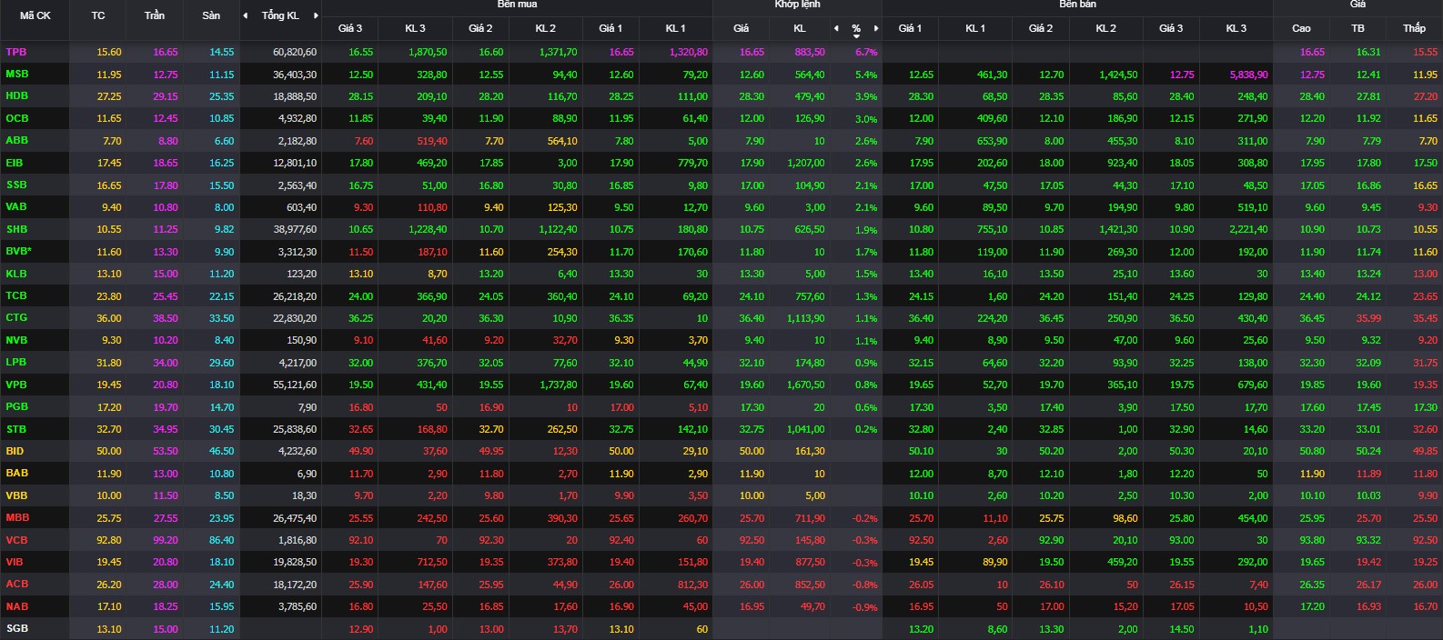Sort by the % change column header
The image size is (1443, 640).
856,30
